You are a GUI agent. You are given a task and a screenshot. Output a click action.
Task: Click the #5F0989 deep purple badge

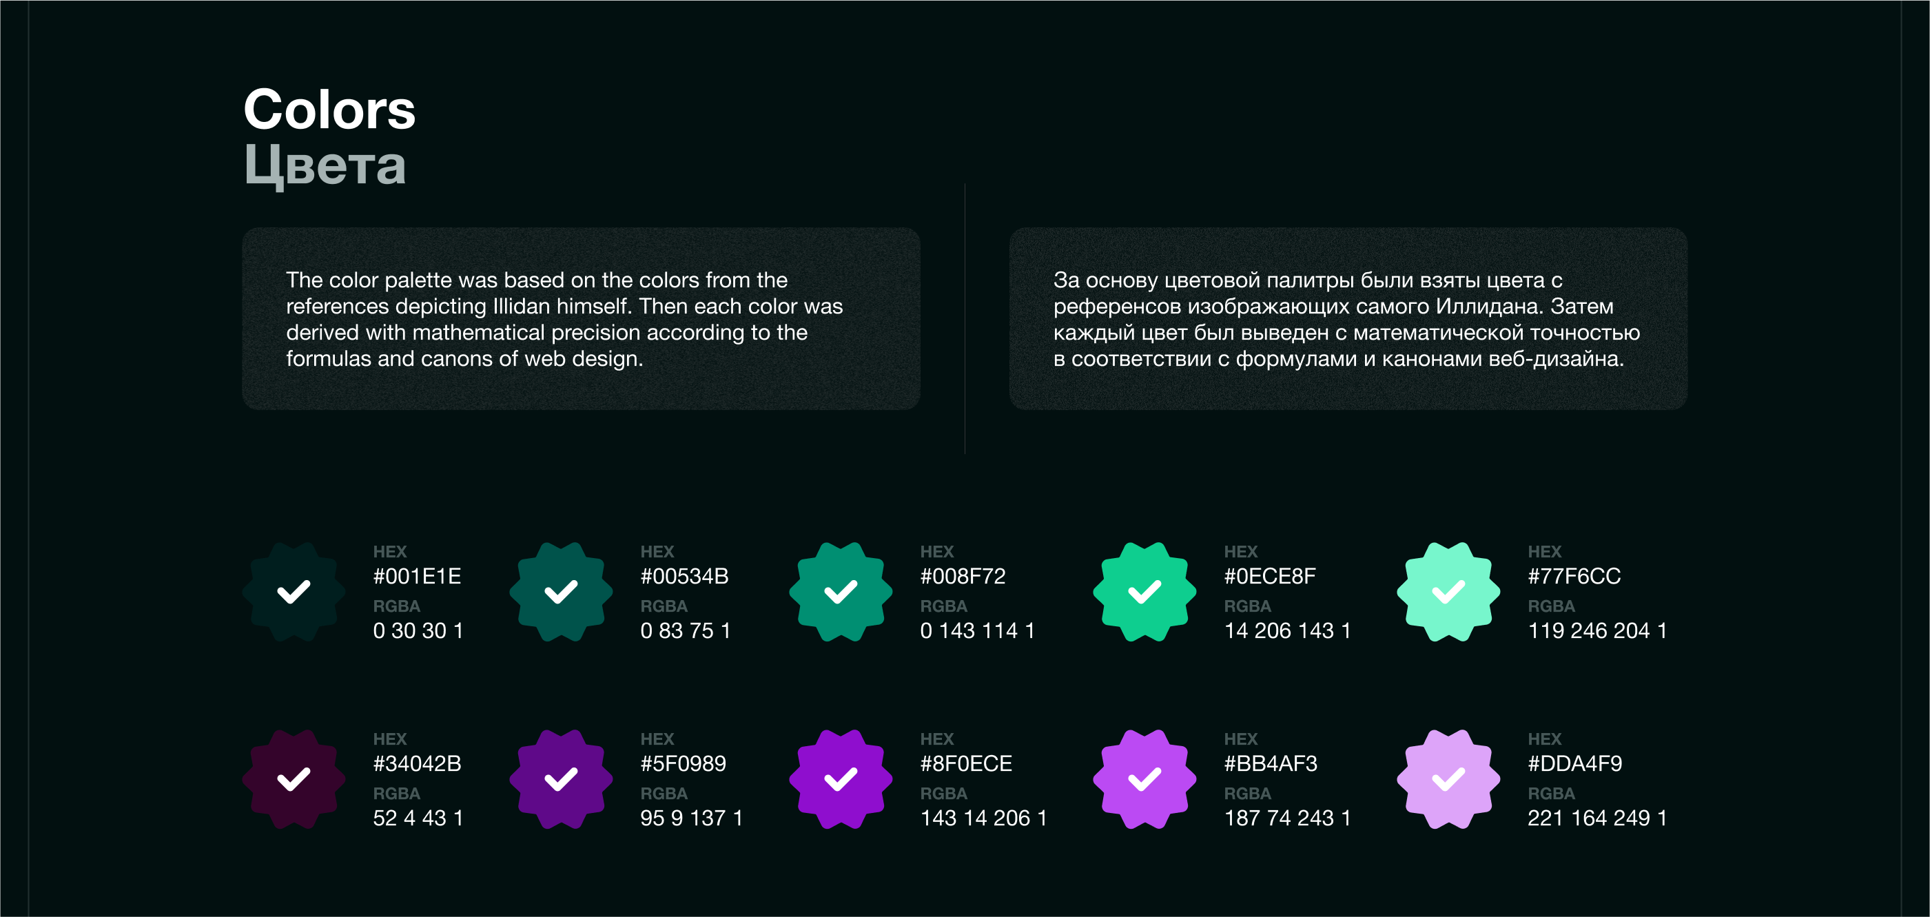560,779
